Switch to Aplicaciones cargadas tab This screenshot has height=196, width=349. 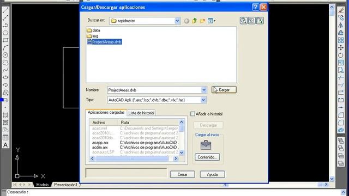pos(106,113)
